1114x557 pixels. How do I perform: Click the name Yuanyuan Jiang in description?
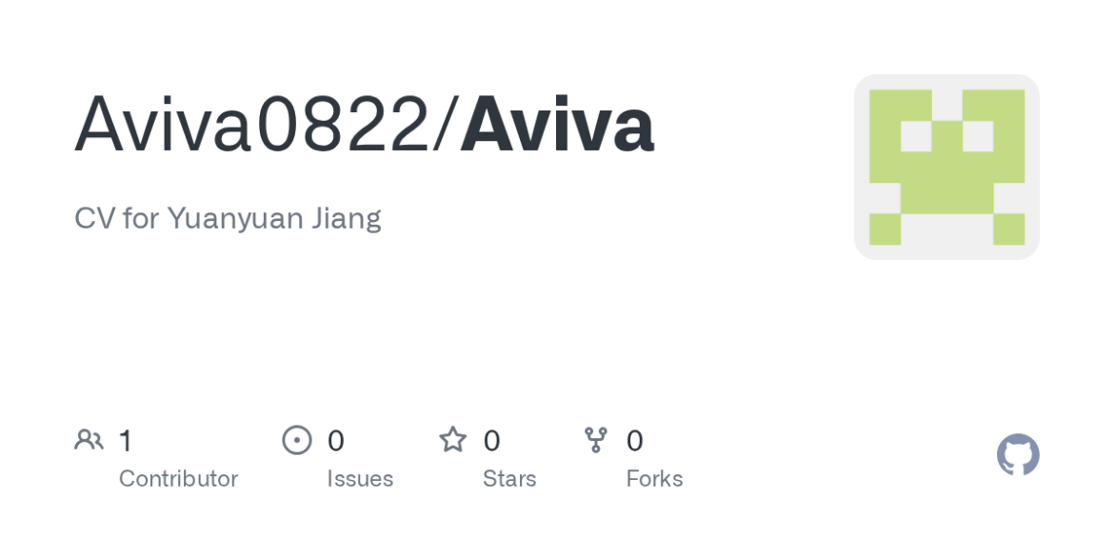[274, 218]
